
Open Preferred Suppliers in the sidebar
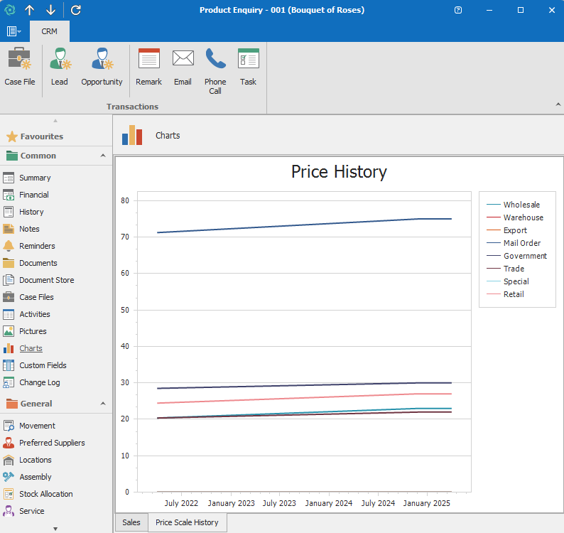pyautogui.click(x=52, y=443)
